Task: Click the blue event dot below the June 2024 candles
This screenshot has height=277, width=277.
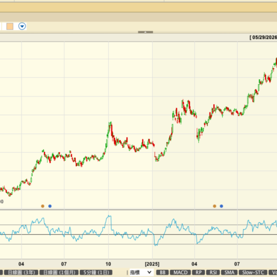Action: coord(50,206)
